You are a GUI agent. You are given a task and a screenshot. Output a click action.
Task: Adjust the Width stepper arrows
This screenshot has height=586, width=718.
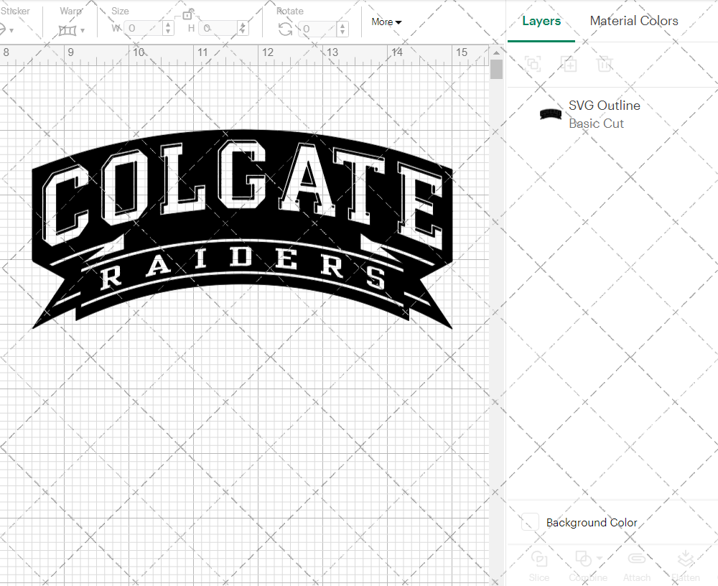168,29
